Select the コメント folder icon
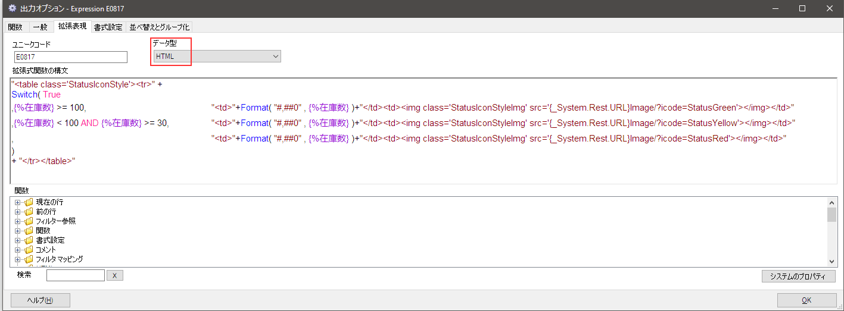 (x=29, y=250)
